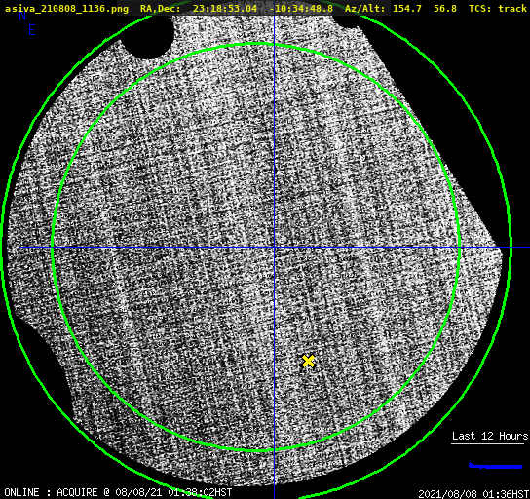This screenshot has width=530, height=499.
Task: Click the blue Last 12 Hours history bar
Action: pyautogui.click(x=496, y=466)
